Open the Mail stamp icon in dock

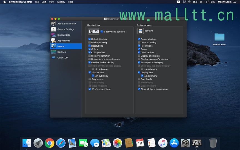(x=72, y=143)
